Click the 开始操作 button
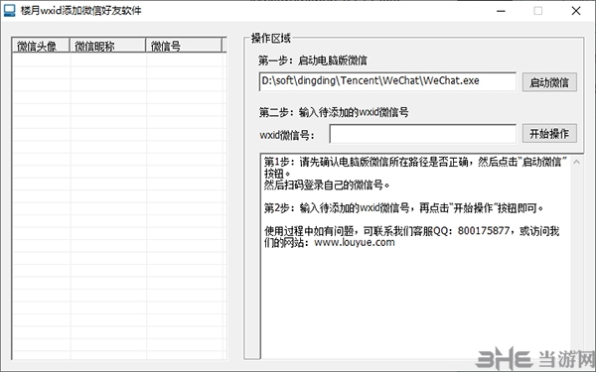This screenshot has width=596, height=372. [549, 134]
